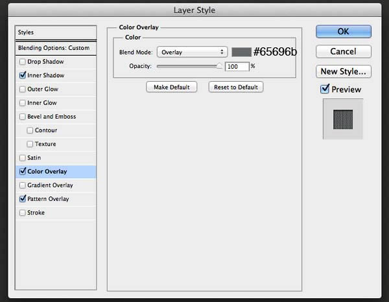Select the Inner Glow label
The height and width of the screenshot is (302, 389).
[42, 102]
